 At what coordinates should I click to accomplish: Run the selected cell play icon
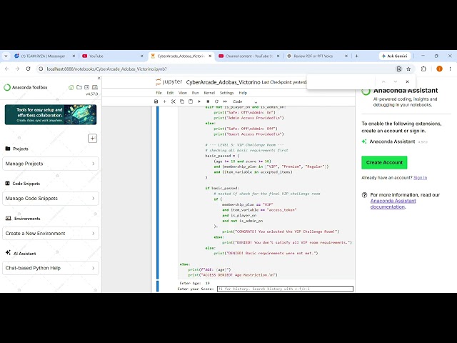pos(199,101)
